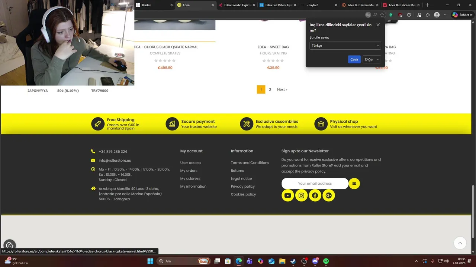Submit newsletter with envelope icon button
The width and height of the screenshot is (476, 267).
354,184
